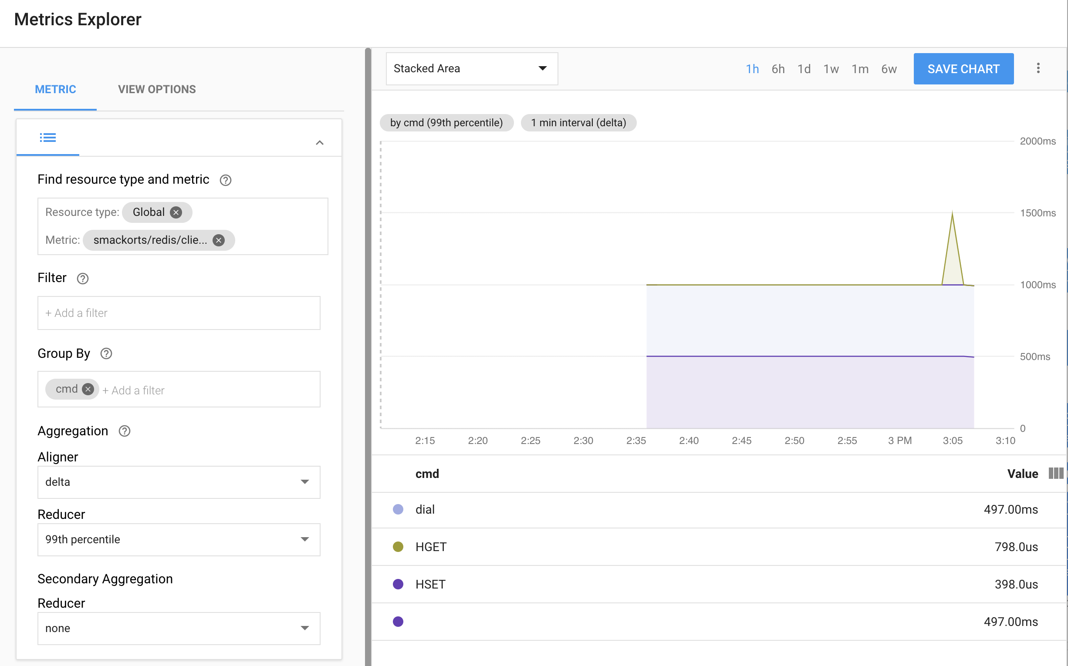This screenshot has height=666, width=1068.
Task: Open the chart overflow three-dot menu
Action: 1038,68
